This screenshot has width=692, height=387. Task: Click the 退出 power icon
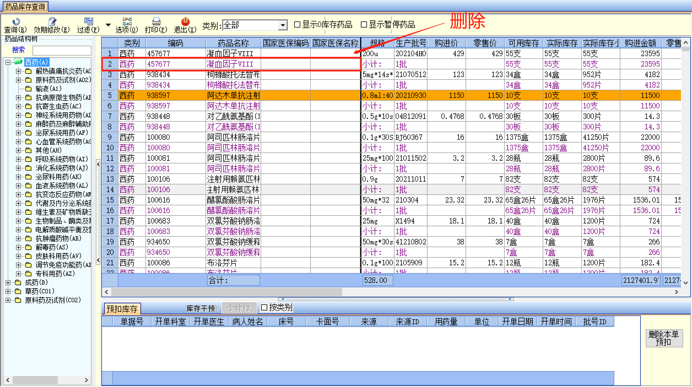pyautogui.click(x=185, y=21)
